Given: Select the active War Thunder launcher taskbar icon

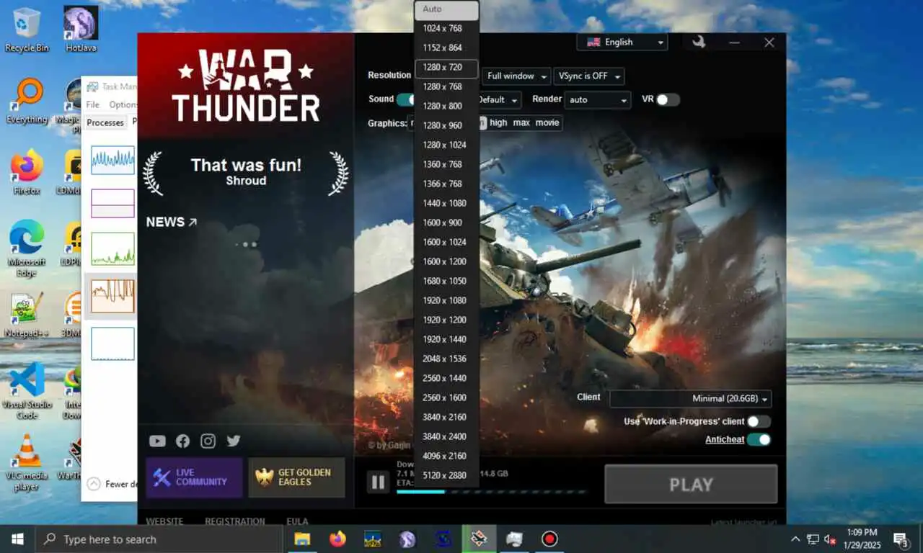Looking at the screenshot, I should pos(479,539).
